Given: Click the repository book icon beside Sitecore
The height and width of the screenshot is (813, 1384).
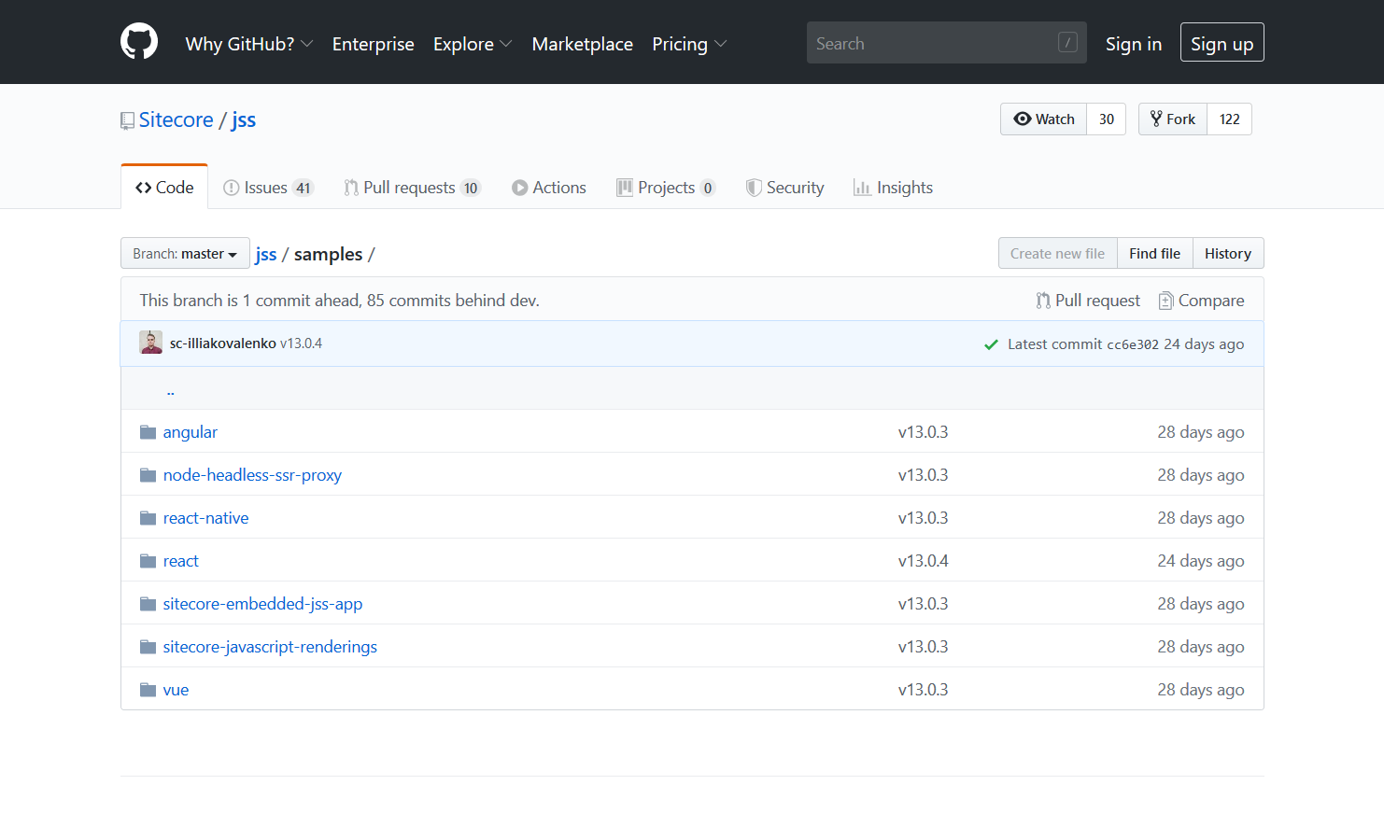Looking at the screenshot, I should point(127,120).
